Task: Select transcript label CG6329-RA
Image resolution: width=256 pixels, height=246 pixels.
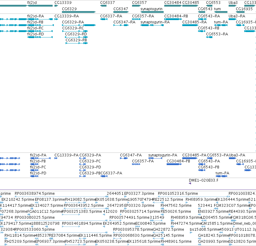Action: coord(73,22)
